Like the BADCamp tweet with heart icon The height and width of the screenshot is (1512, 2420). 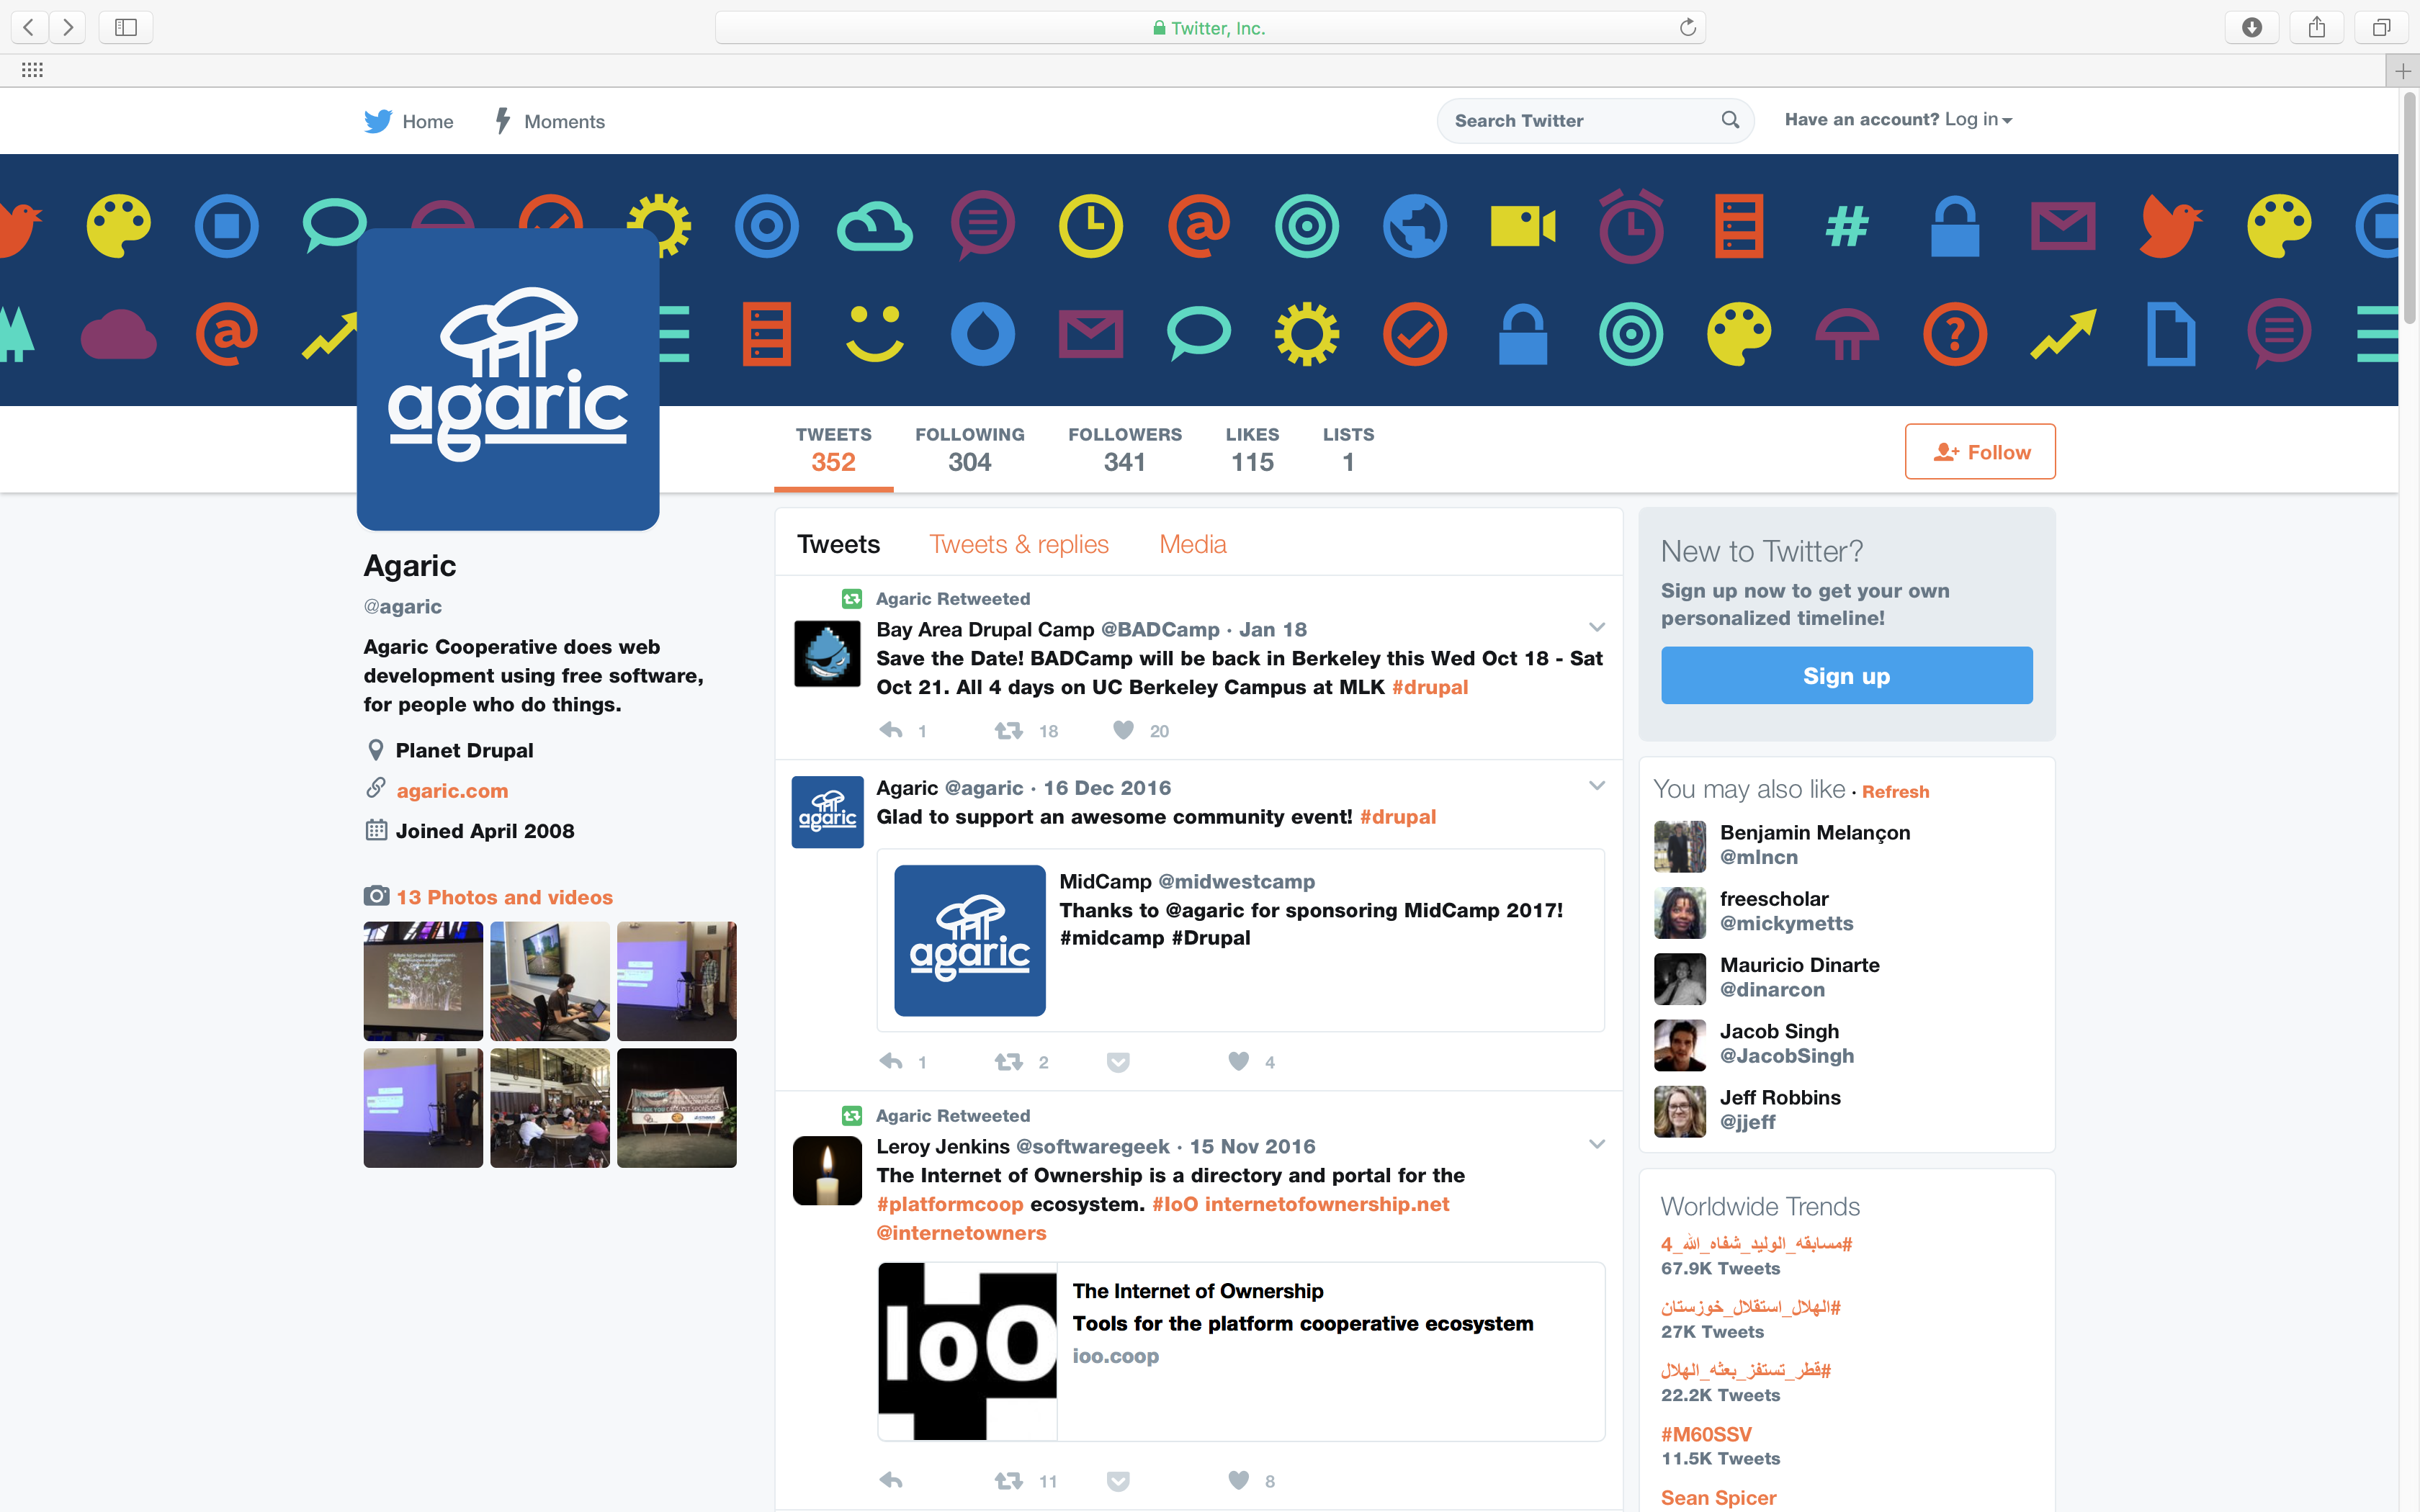(x=1123, y=731)
